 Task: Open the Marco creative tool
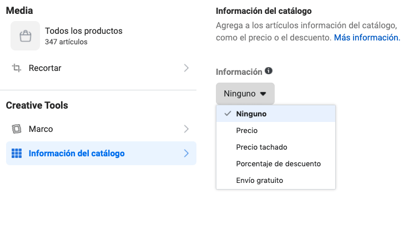point(101,129)
